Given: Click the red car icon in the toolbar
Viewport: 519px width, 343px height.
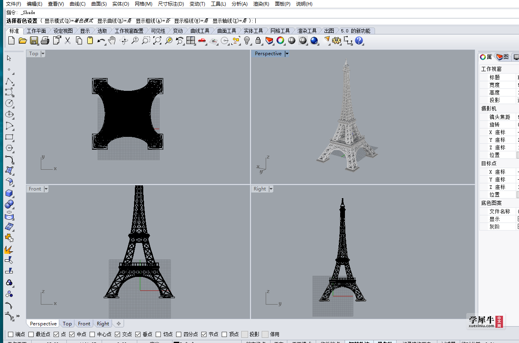Looking at the screenshot, I should point(202,40).
